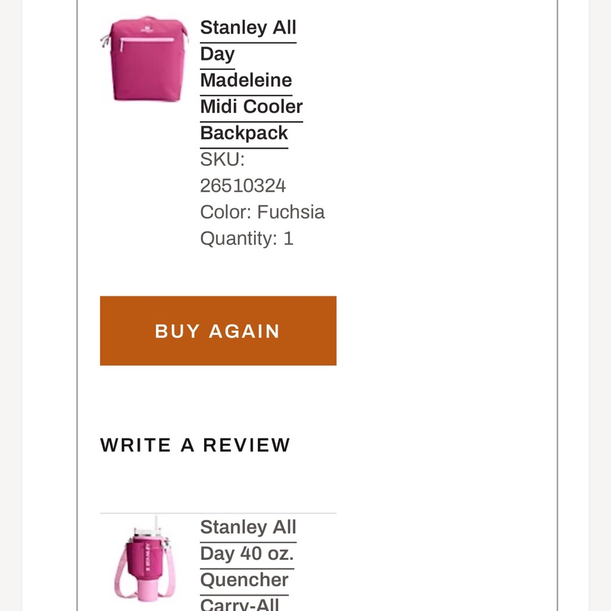
Task: Click "Day 40 oz." in second product link
Action: [x=247, y=554]
